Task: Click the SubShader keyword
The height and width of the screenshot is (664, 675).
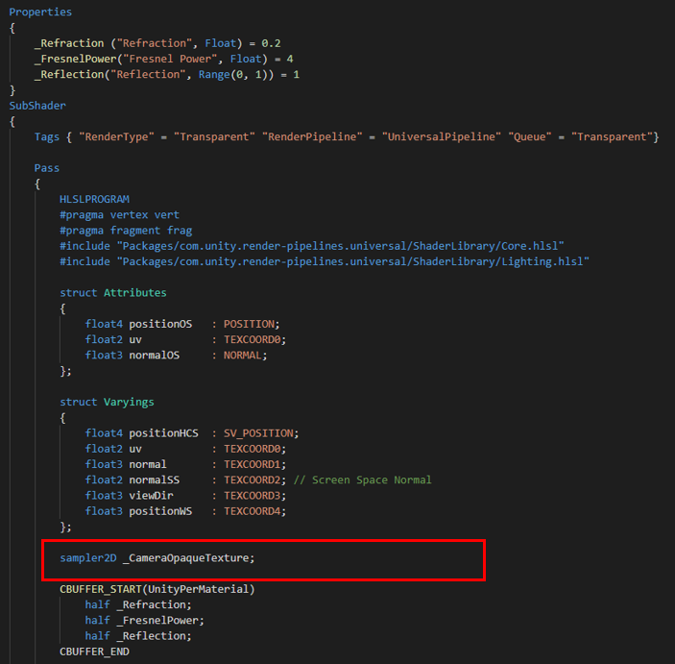Action: point(37,106)
